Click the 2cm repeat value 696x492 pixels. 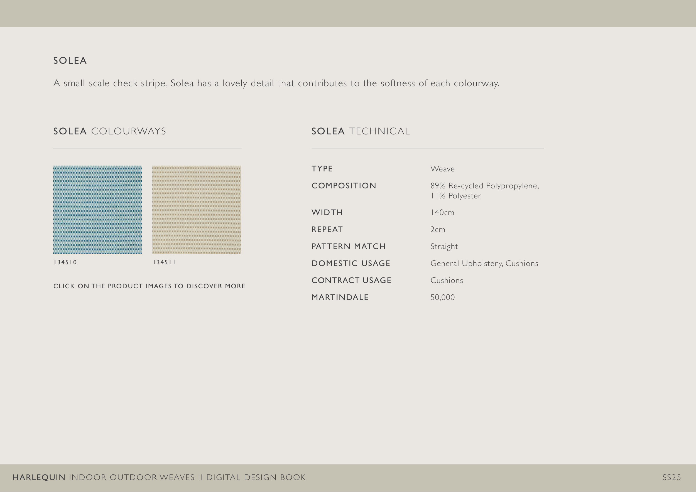point(438,230)
